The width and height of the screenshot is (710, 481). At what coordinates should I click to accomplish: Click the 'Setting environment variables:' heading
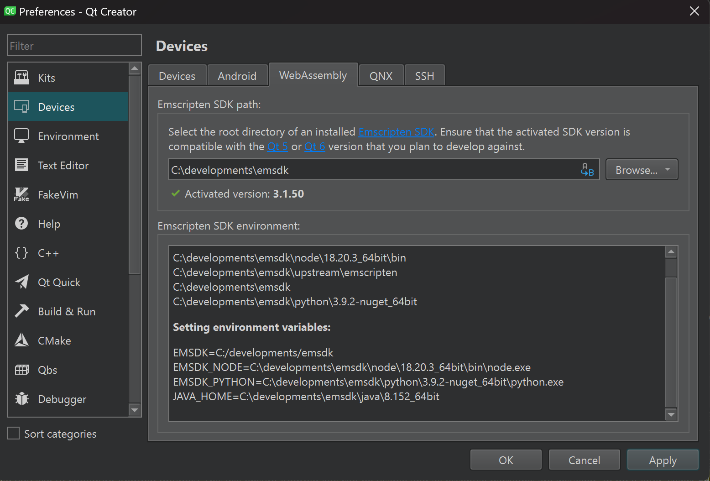pyautogui.click(x=252, y=327)
